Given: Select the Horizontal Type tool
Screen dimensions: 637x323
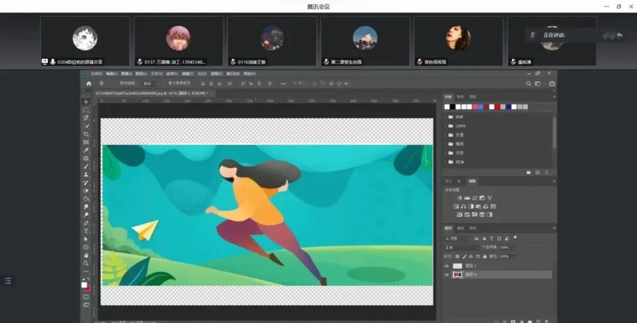Looking at the screenshot, I should (86, 231).
